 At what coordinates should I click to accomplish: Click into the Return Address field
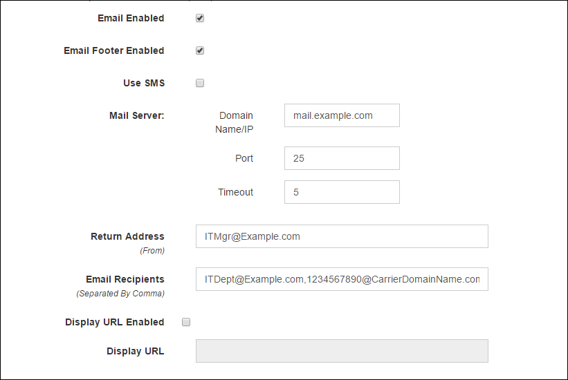(x=342, y=236)
